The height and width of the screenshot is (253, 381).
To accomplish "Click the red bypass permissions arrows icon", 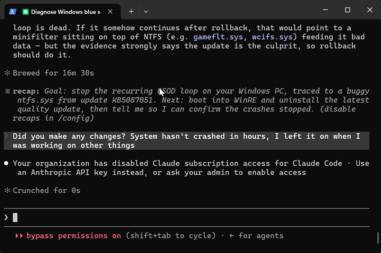I will (19, 236).
